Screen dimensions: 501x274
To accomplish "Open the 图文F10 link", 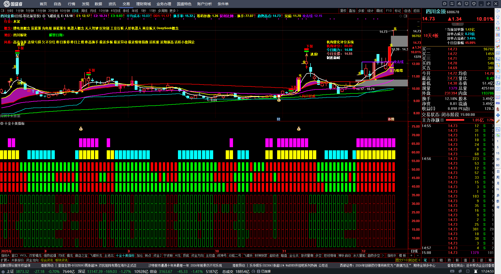I will 401,260.
